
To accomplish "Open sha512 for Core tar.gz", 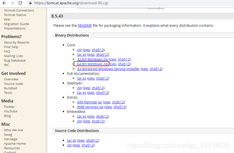I will click(x=102, y=55).
